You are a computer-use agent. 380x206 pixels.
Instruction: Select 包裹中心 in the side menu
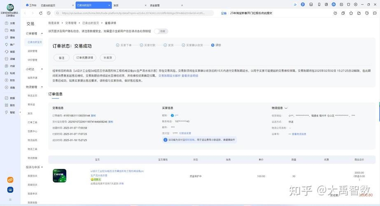[33, 131]
